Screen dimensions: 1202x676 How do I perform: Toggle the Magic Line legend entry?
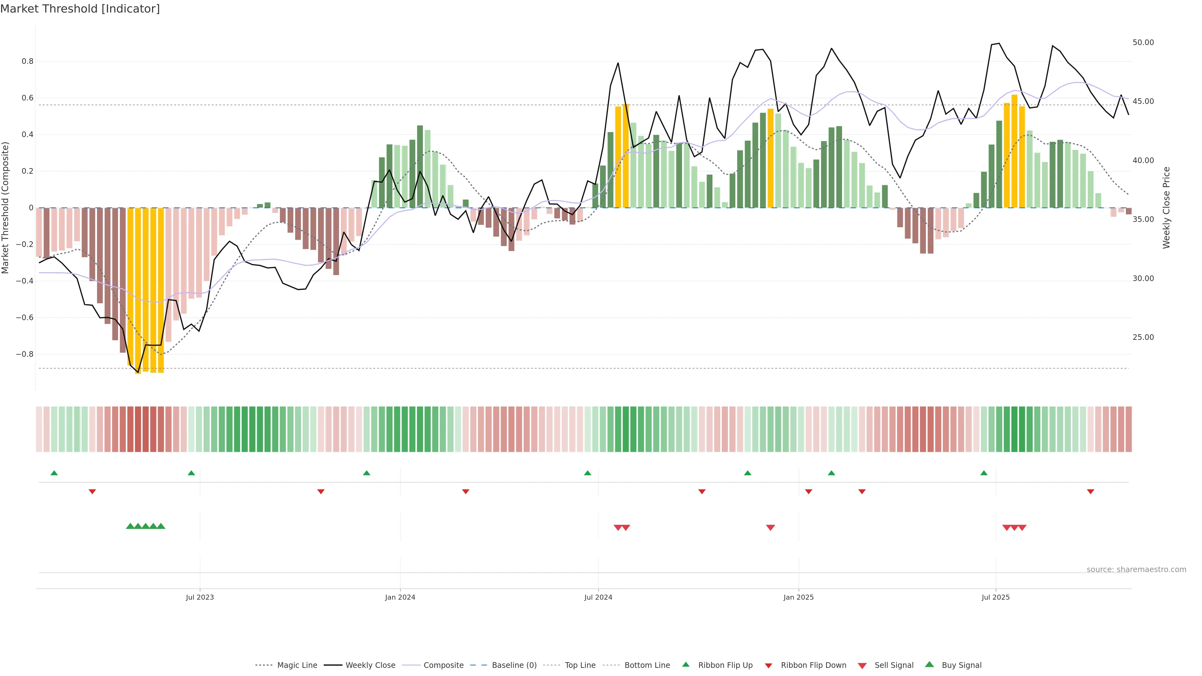[297, 665]
